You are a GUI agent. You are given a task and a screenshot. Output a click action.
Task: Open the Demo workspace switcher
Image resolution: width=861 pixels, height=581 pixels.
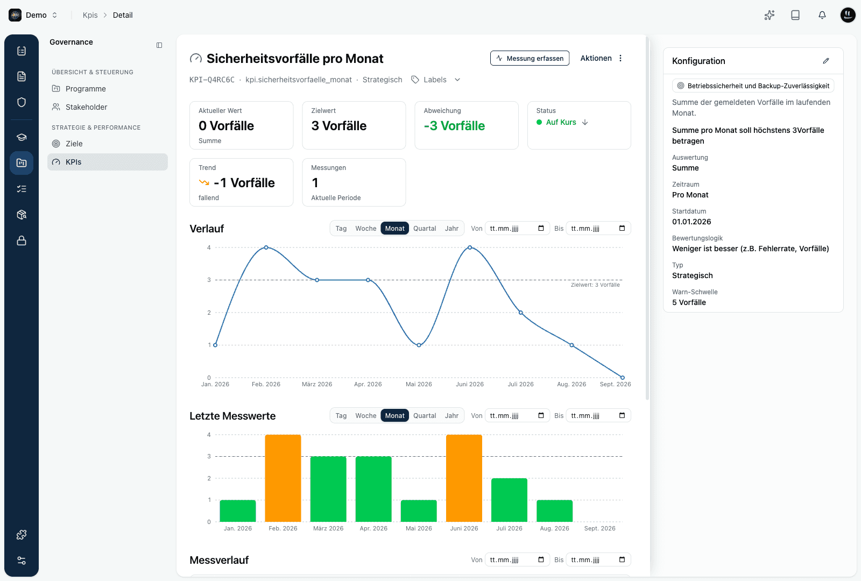click(x=33, y=15)
